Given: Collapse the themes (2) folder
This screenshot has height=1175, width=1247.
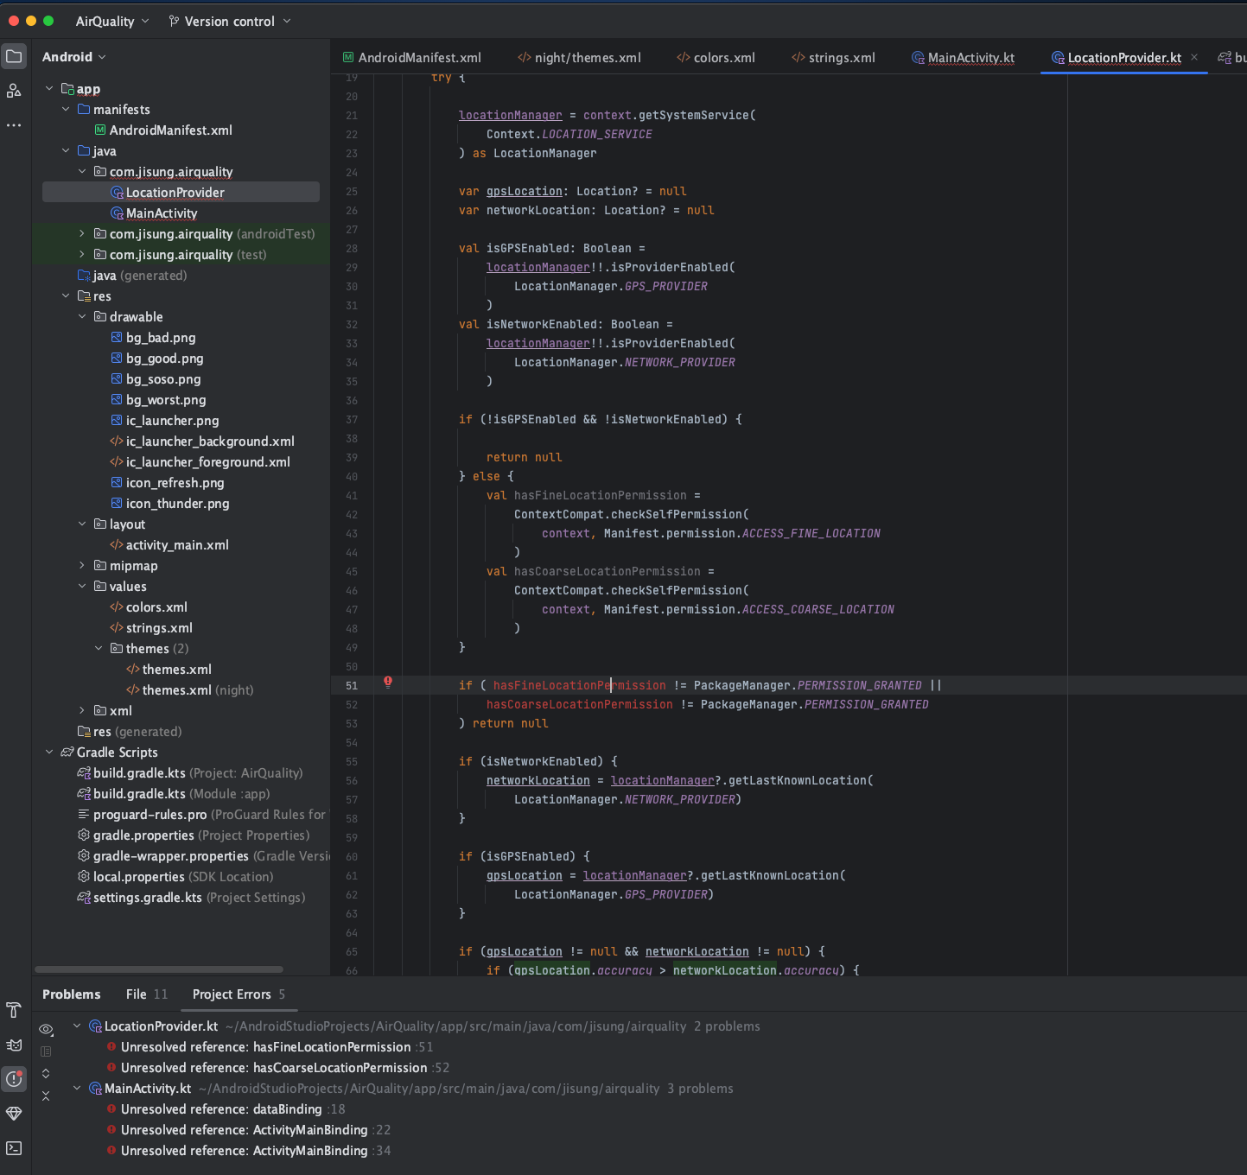Looking at the screenshot, I should (x=99, y=648).
